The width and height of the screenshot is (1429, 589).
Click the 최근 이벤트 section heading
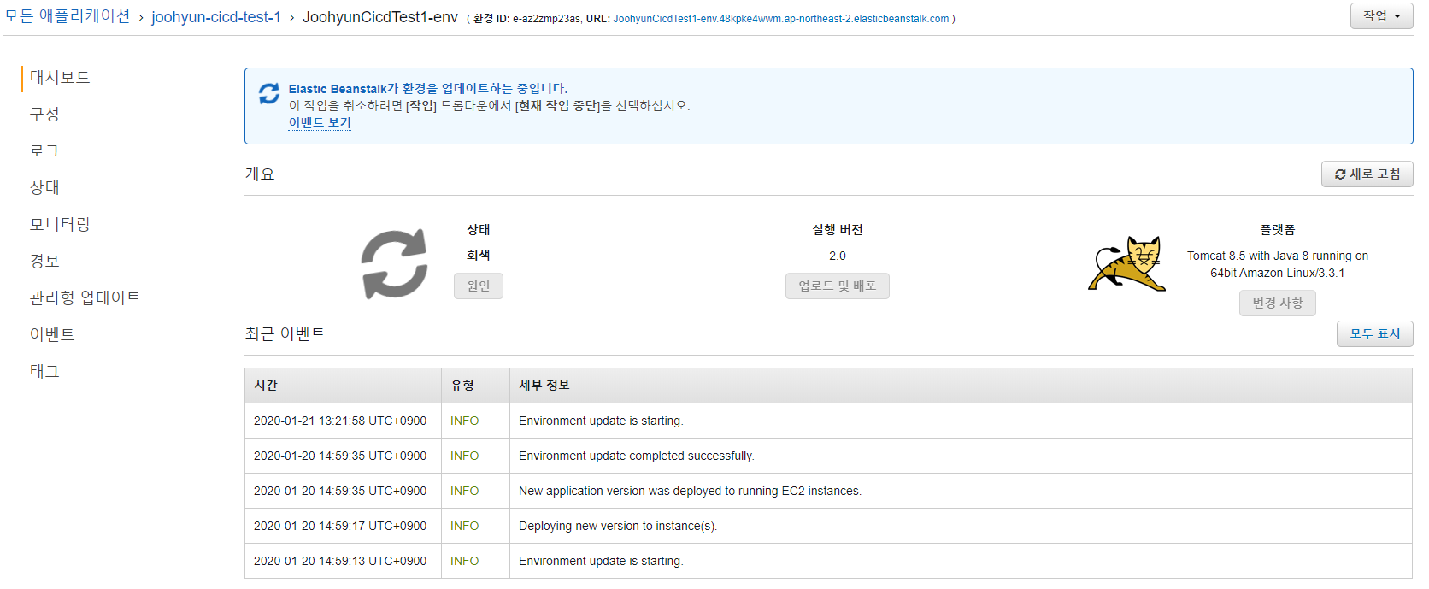point(285,334)
